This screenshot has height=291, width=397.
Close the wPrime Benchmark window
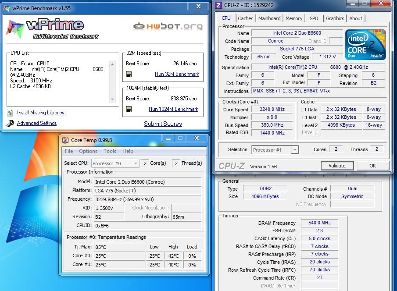[198, 6]
